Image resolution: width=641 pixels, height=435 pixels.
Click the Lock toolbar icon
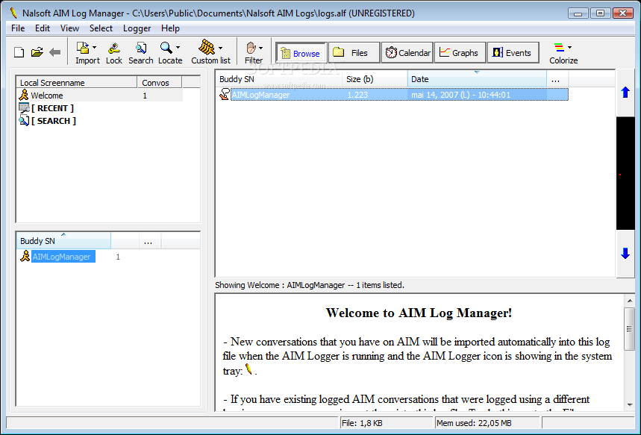click(114, 48)
